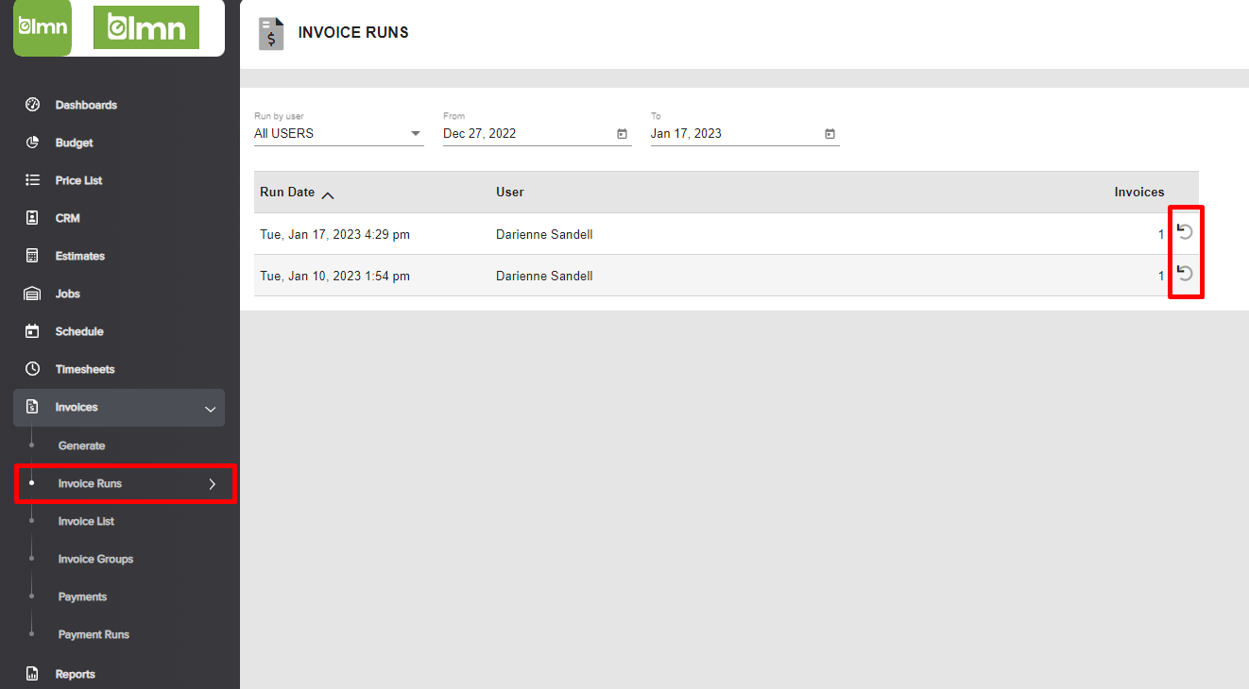This screenshot has height=689, width=1249.
Task: Click the Invoices column header
Action: [x=1139, y=192]
